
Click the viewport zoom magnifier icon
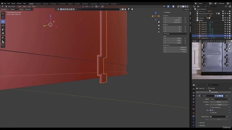[159, 22]
